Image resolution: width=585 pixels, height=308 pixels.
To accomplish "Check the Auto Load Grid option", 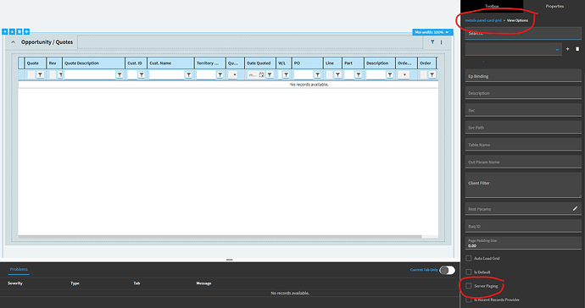I will point(469,258).
